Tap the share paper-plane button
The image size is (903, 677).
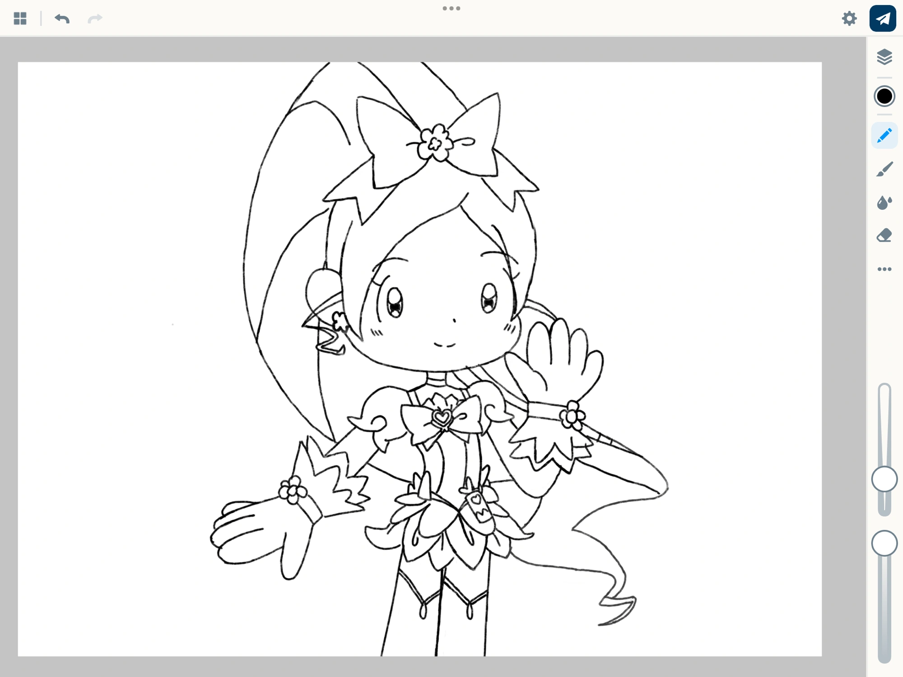tap(883, 19)
